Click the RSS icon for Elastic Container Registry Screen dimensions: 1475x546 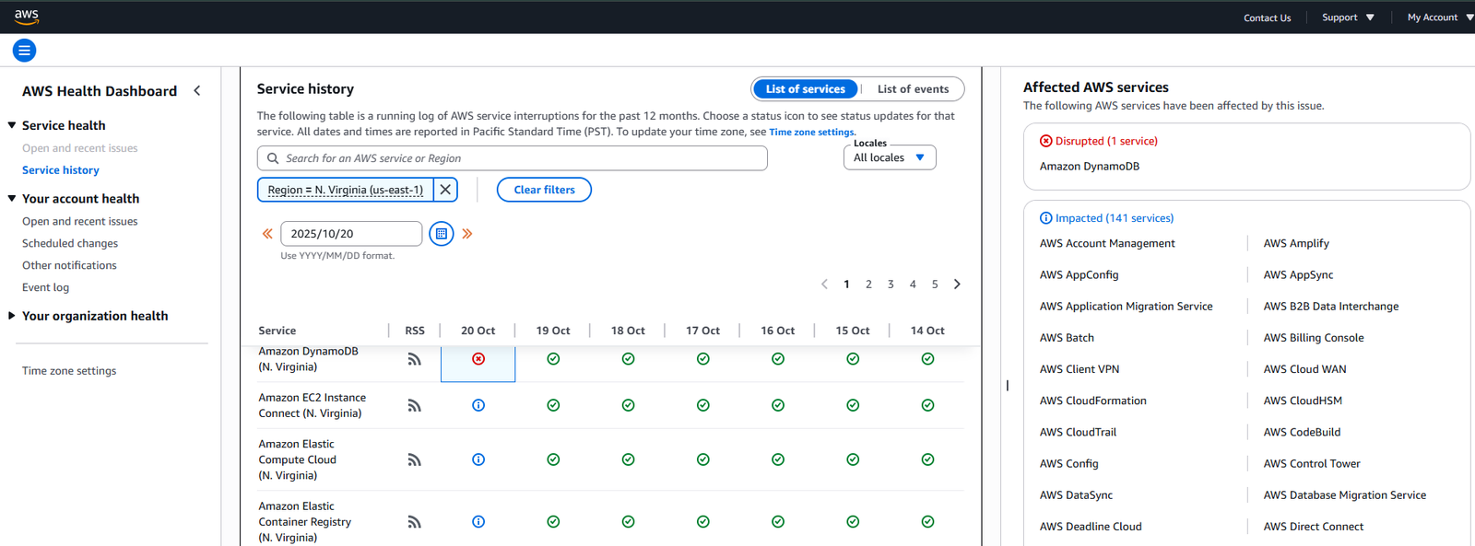point(414,522)
